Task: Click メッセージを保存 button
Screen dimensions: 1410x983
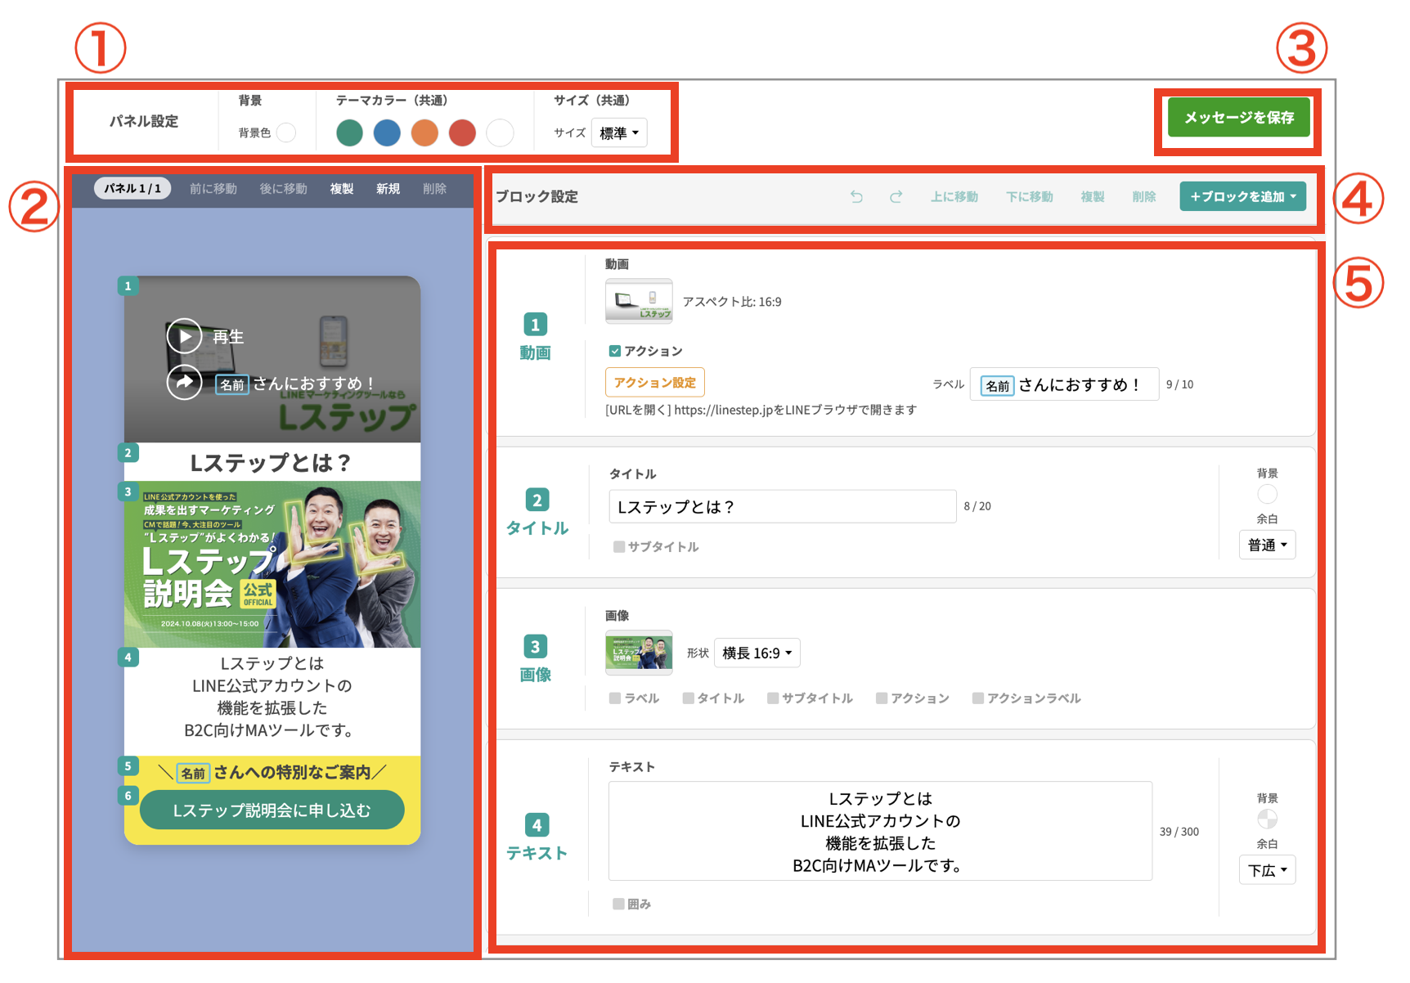Action: pyautogui.click(x=1239, y=117)
